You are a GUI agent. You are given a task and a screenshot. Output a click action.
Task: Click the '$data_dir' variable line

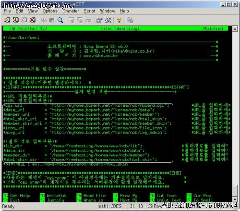click(74, 150)
